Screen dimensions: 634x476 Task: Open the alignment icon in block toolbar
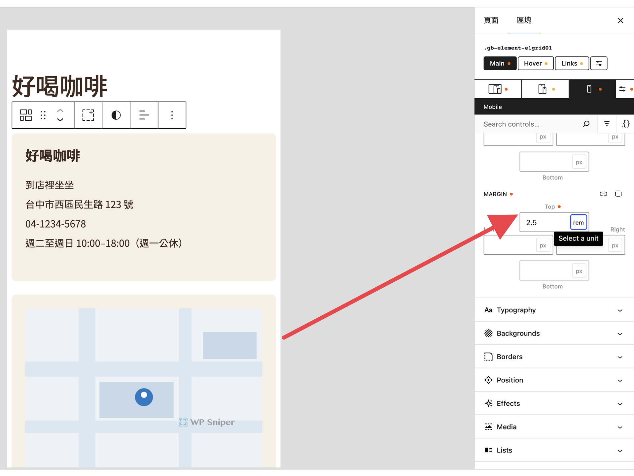[x=144, y=115]
